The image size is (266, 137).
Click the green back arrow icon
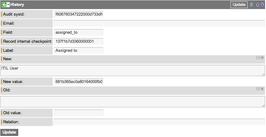[x=4, y=5]
